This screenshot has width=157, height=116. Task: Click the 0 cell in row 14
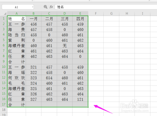(65, 88)
